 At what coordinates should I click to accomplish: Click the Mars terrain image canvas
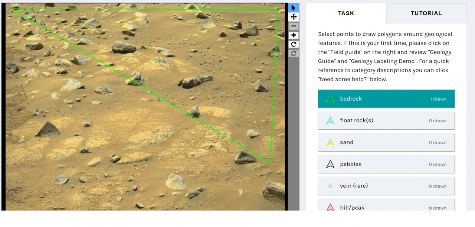tap(145, 107)
